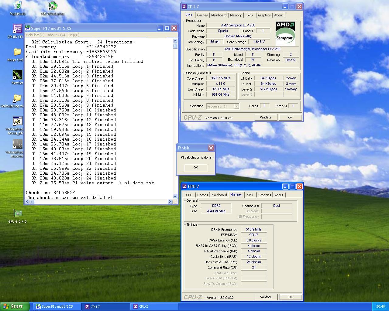Screen dimensions: 389x311
Task: Click the DRAM Frequency value 513.9 MHz
Action: [x=254, y=229]
